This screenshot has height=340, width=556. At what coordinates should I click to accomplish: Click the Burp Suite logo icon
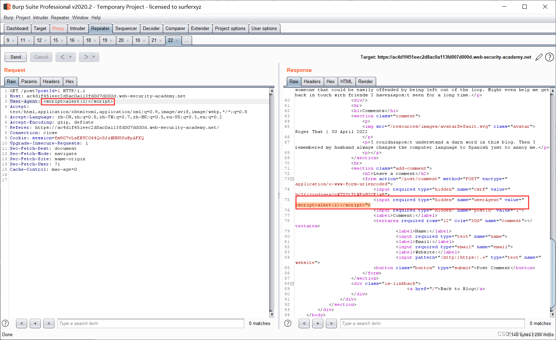tap(7, 7)
